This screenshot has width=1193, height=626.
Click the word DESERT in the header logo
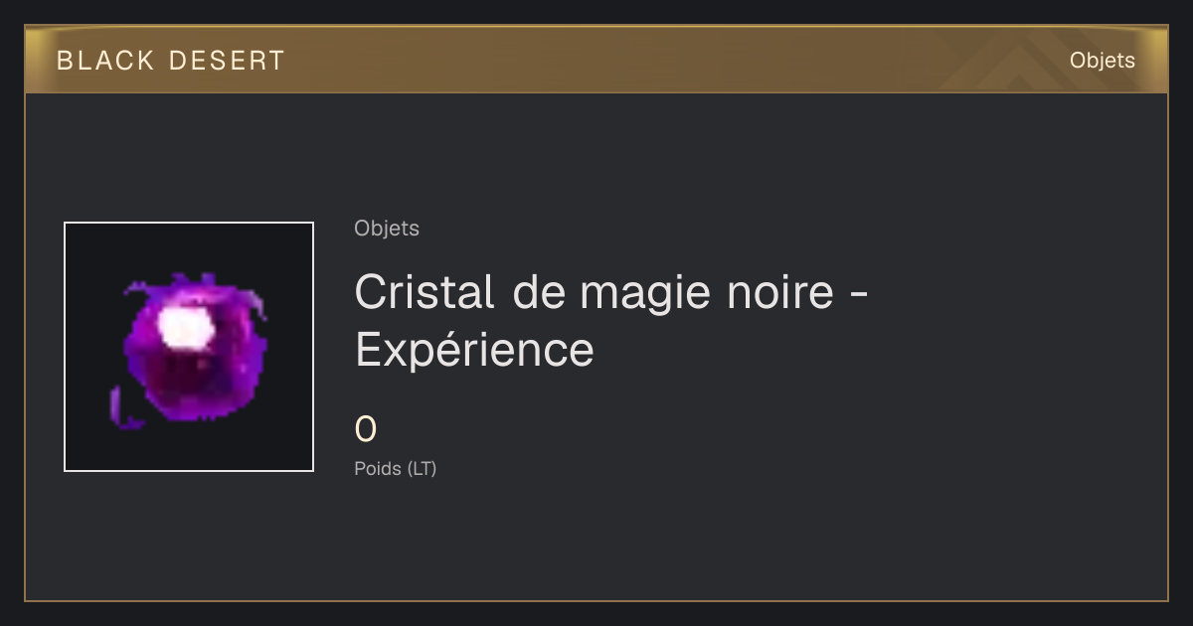pyautogui.click(x=227, y=61)
